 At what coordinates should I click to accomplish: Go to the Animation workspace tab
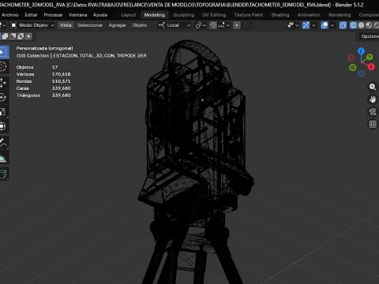coord(309,15)
